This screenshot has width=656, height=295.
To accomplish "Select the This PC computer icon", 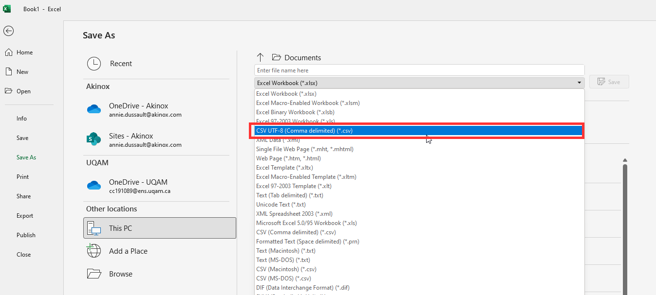I will point(94,228).
